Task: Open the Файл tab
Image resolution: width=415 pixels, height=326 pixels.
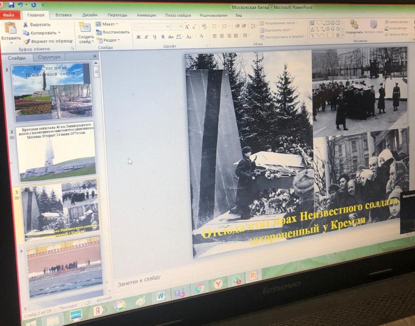Action: tap(9, 15)
